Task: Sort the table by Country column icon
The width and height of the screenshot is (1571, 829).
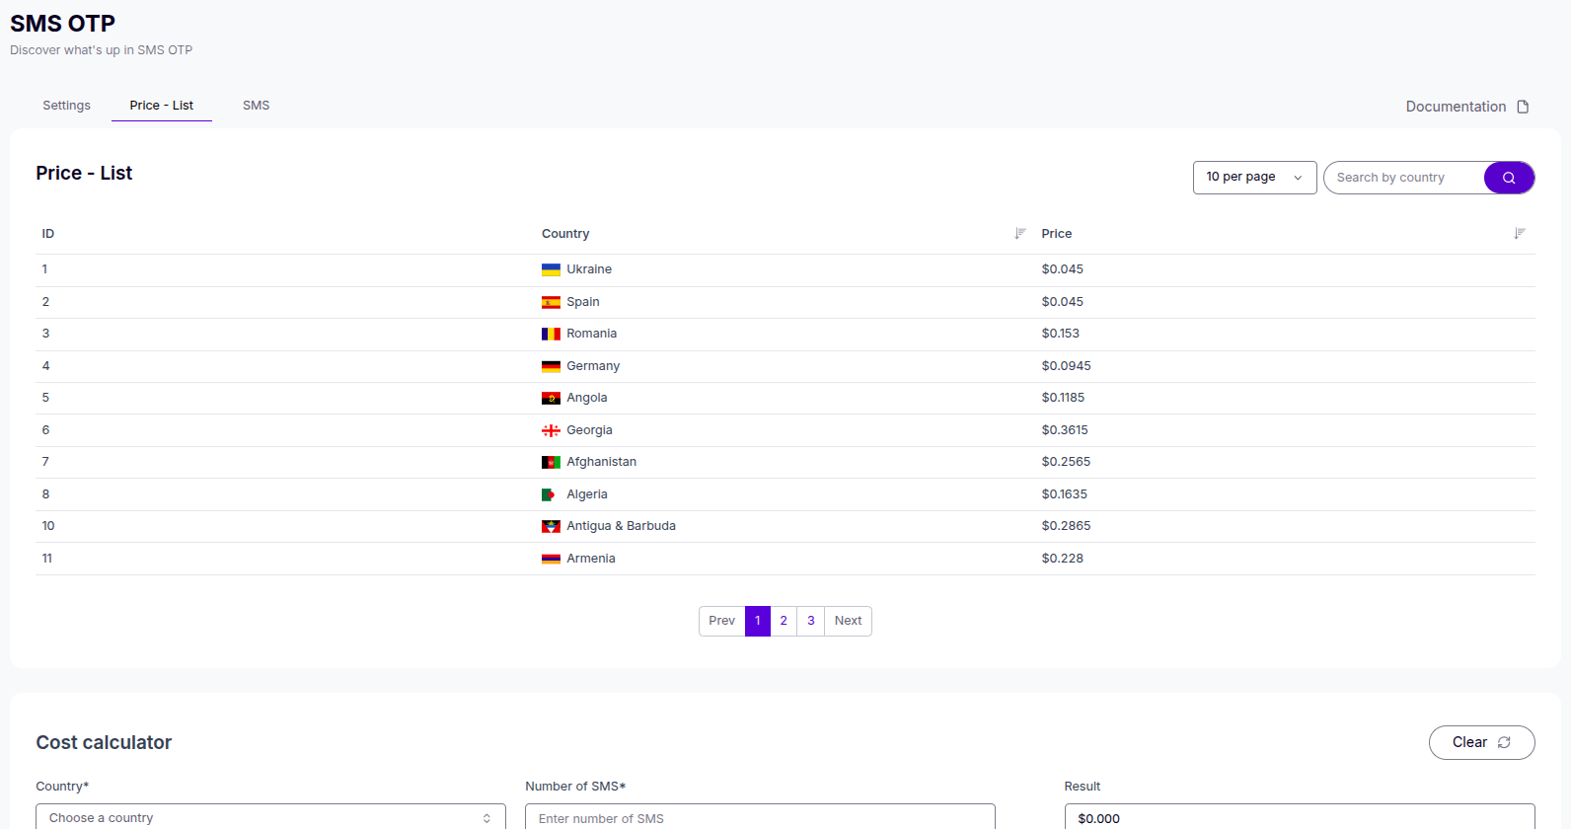Action: tap(1020, 234)
